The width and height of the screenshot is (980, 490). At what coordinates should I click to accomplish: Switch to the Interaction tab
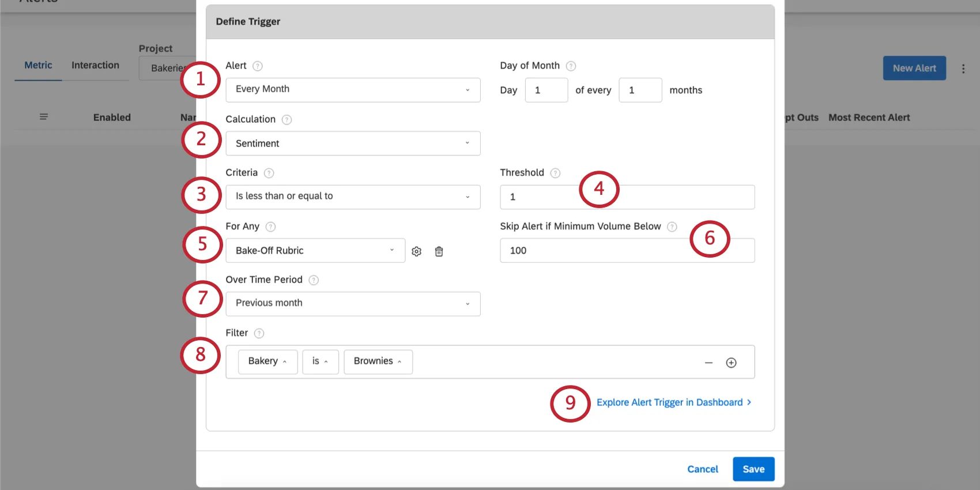pos(95,66)
